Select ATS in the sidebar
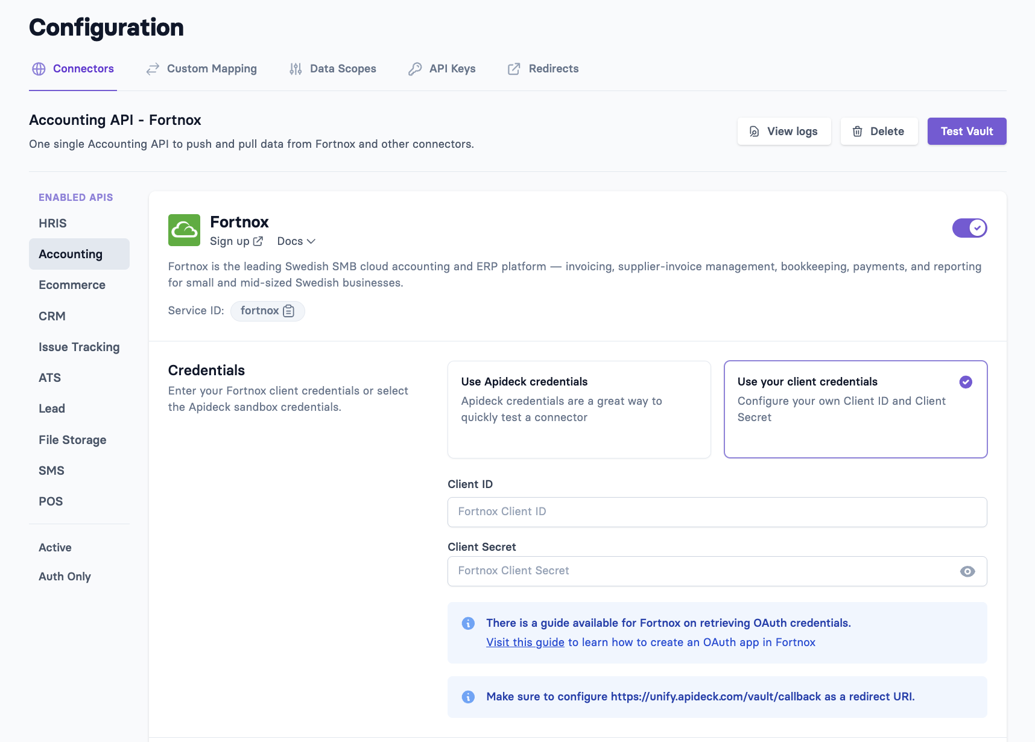The height and width of the screenshot is (742, 1035). click(79, 378)
